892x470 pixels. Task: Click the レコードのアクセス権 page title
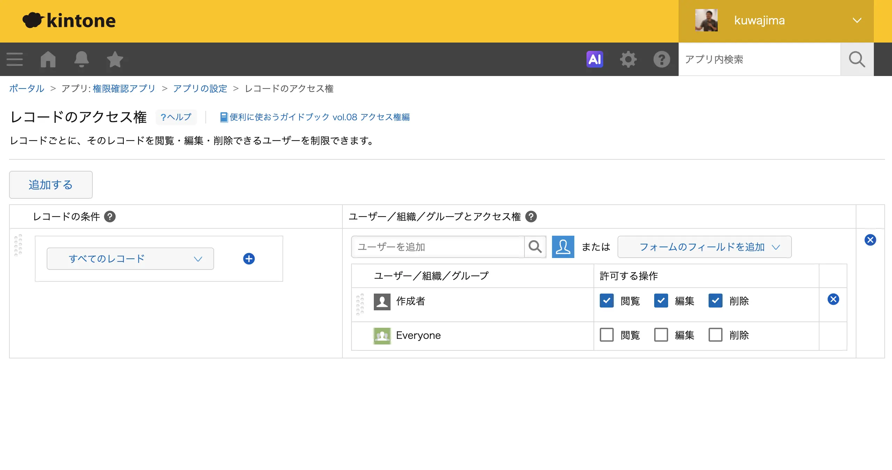click(x=78, y=117)
